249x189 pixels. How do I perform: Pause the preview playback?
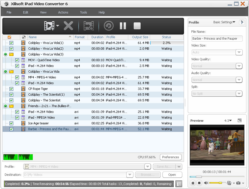coord(193,183)
